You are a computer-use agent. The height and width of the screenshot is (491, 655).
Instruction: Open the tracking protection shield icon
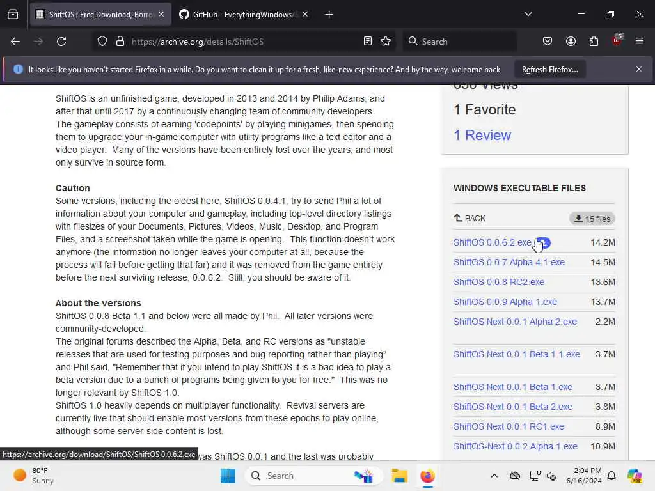point(102,42)
